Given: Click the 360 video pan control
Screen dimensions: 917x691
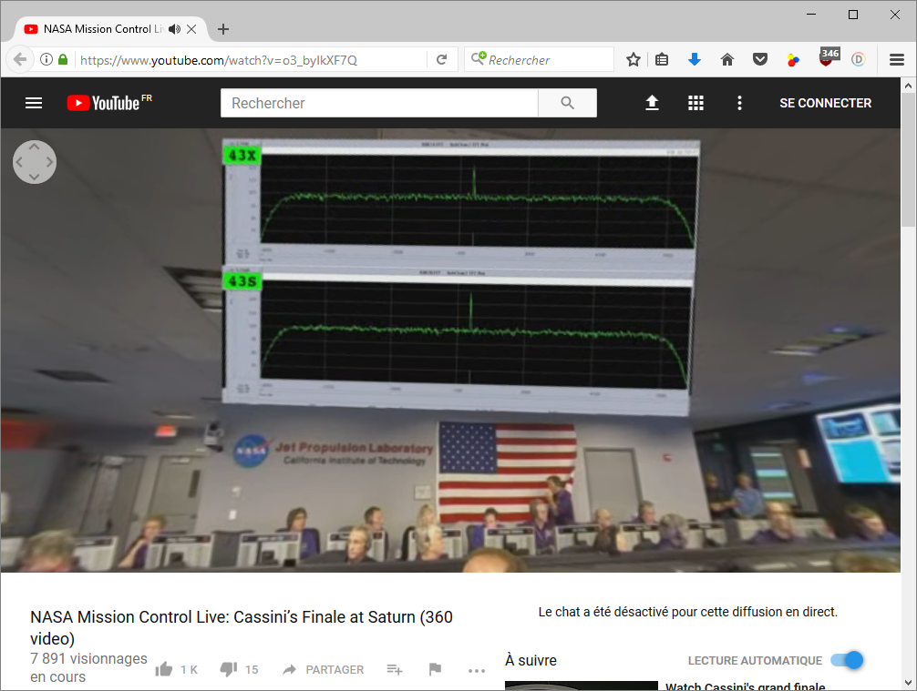Looking at the screenshot, I should click(x=35, y=162).
